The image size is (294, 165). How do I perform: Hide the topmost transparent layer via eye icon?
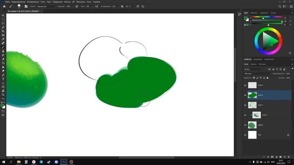[x=245, y=85]
